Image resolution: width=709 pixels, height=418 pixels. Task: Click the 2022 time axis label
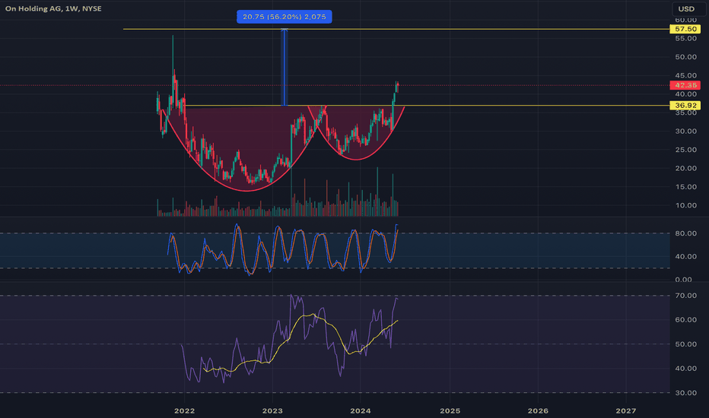click(185, 410)
